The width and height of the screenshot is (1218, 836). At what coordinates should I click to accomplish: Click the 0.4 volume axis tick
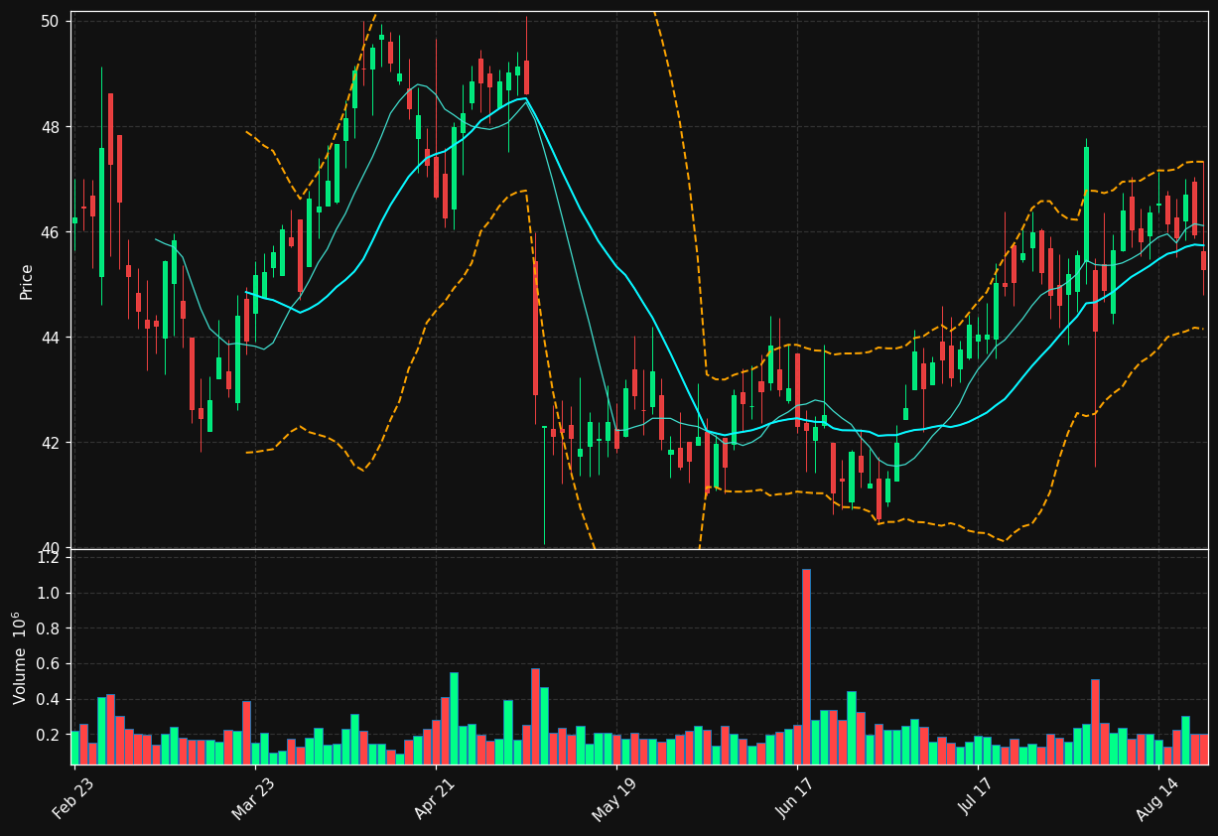50,700
